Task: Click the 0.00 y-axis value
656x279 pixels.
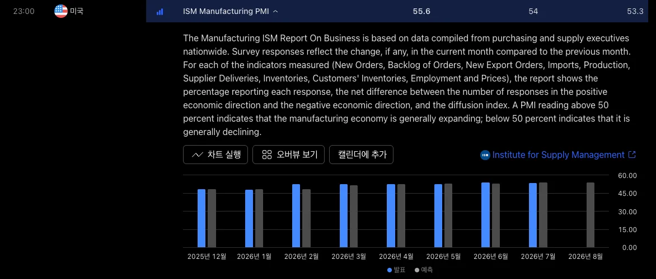Action: pos(629,247)
